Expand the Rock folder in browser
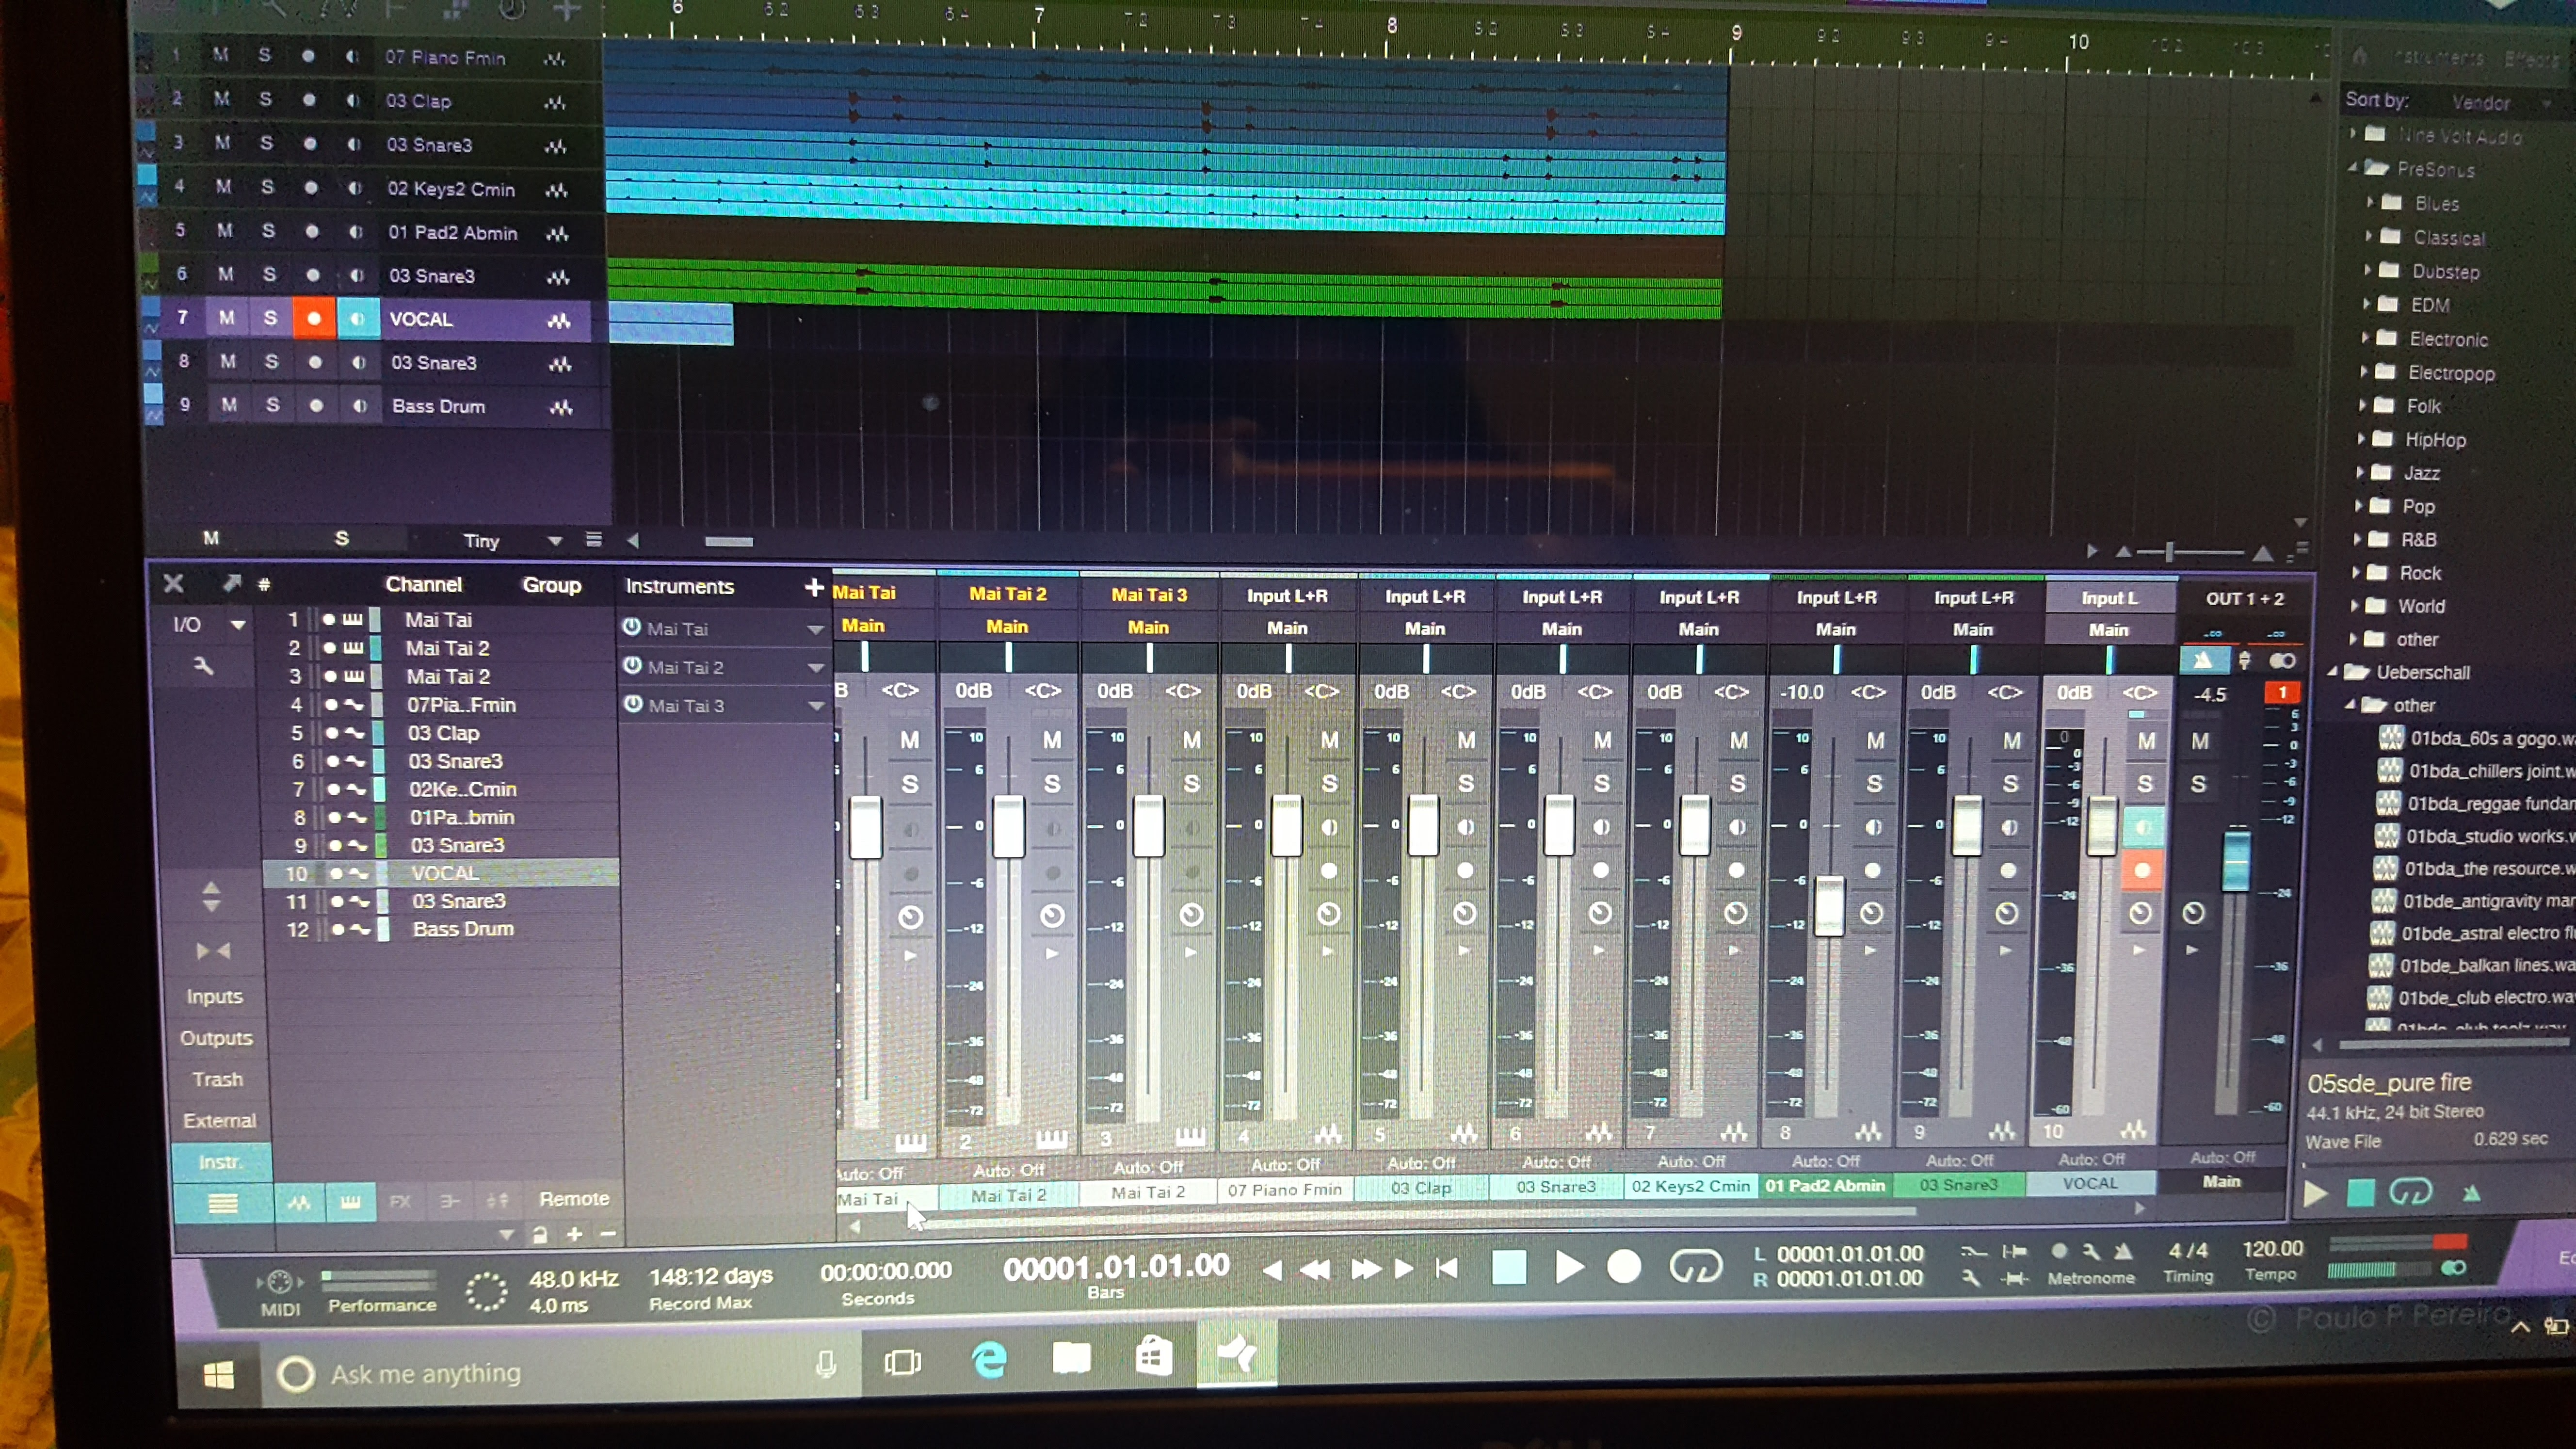The width and height of the screenshot is (2576, 1449). point(2357,572)
